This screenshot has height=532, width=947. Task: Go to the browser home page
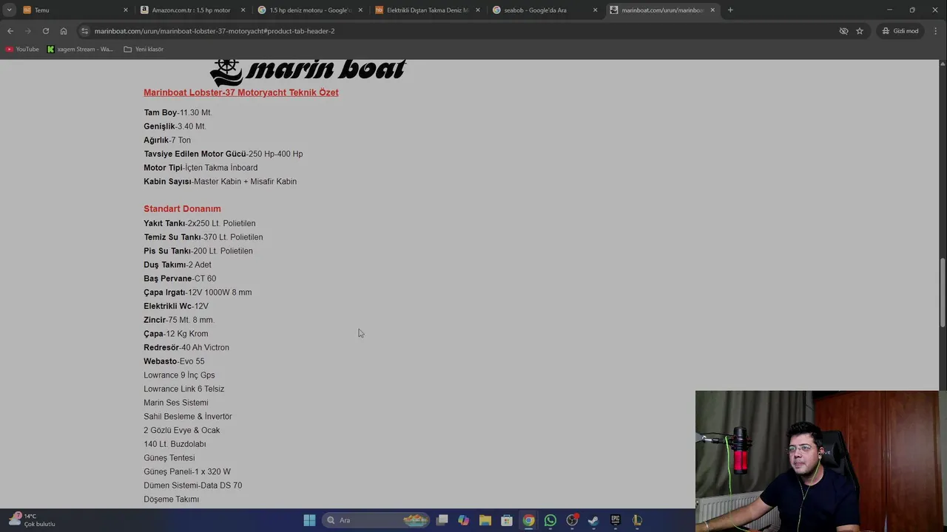point(64,31)
